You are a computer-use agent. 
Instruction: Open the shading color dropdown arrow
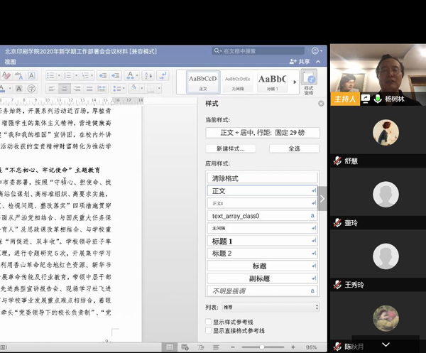tap(141, 88)
